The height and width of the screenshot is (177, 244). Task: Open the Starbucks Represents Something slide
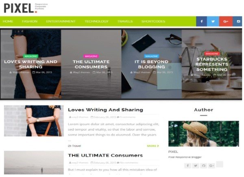212,64
